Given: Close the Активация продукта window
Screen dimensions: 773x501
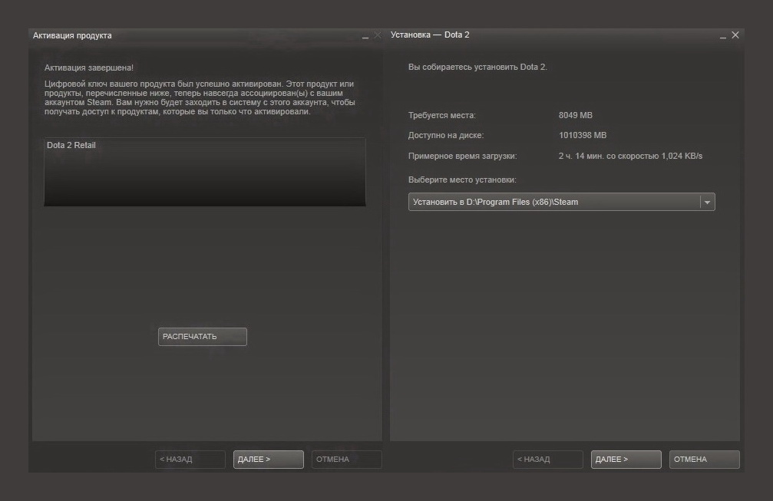Looking at the screenshot, I should pyautogui.click(x=378, y=35).
